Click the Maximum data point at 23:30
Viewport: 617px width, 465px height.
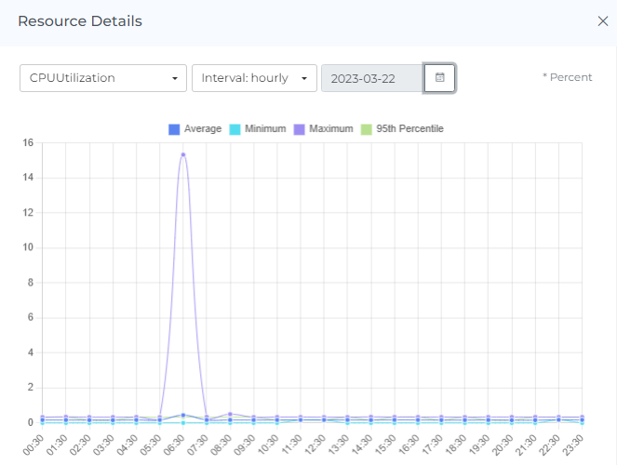[582, 418]
